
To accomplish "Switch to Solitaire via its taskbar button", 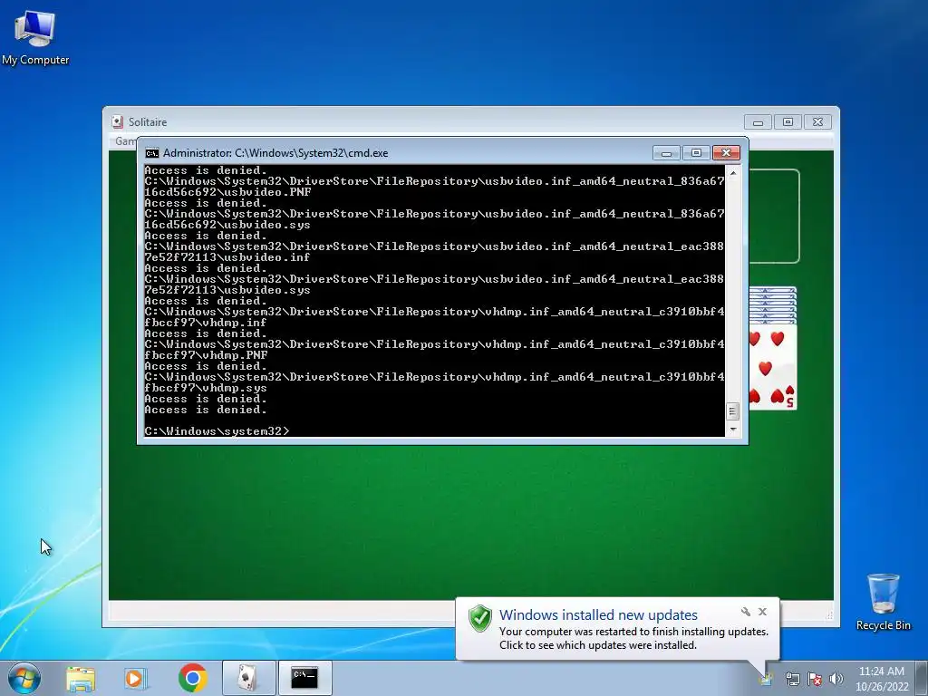I will pyautogui.click(x=248, y=678).
